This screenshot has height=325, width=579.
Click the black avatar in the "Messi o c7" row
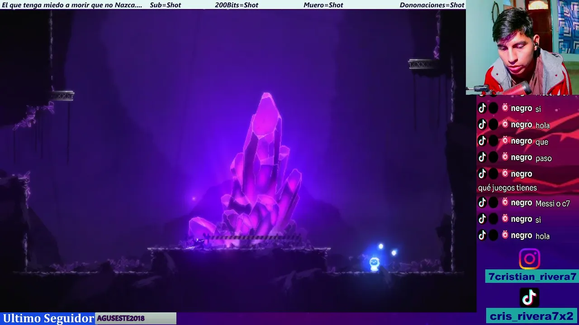coord(494,203)
